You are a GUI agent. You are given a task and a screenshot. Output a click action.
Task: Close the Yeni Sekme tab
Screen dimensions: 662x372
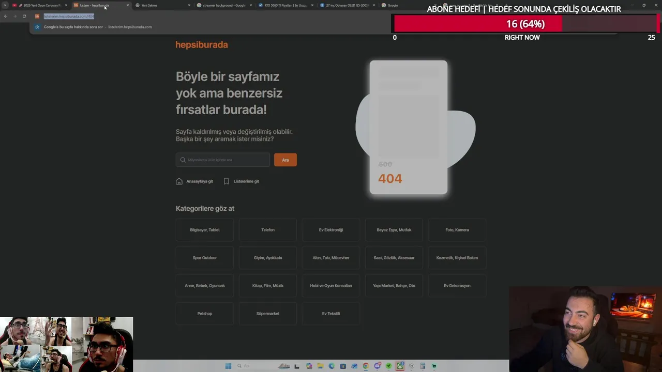point(189,5)
